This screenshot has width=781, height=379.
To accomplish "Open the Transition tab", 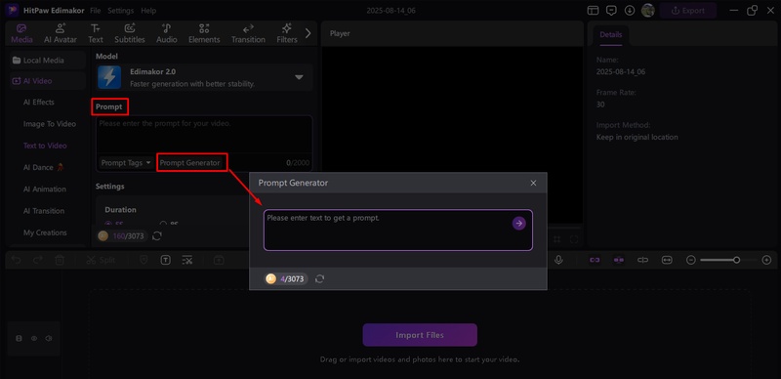I will (x=248, y=33).
